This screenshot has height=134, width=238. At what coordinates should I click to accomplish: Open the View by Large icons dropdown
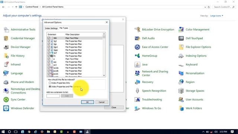click(216, 16)
